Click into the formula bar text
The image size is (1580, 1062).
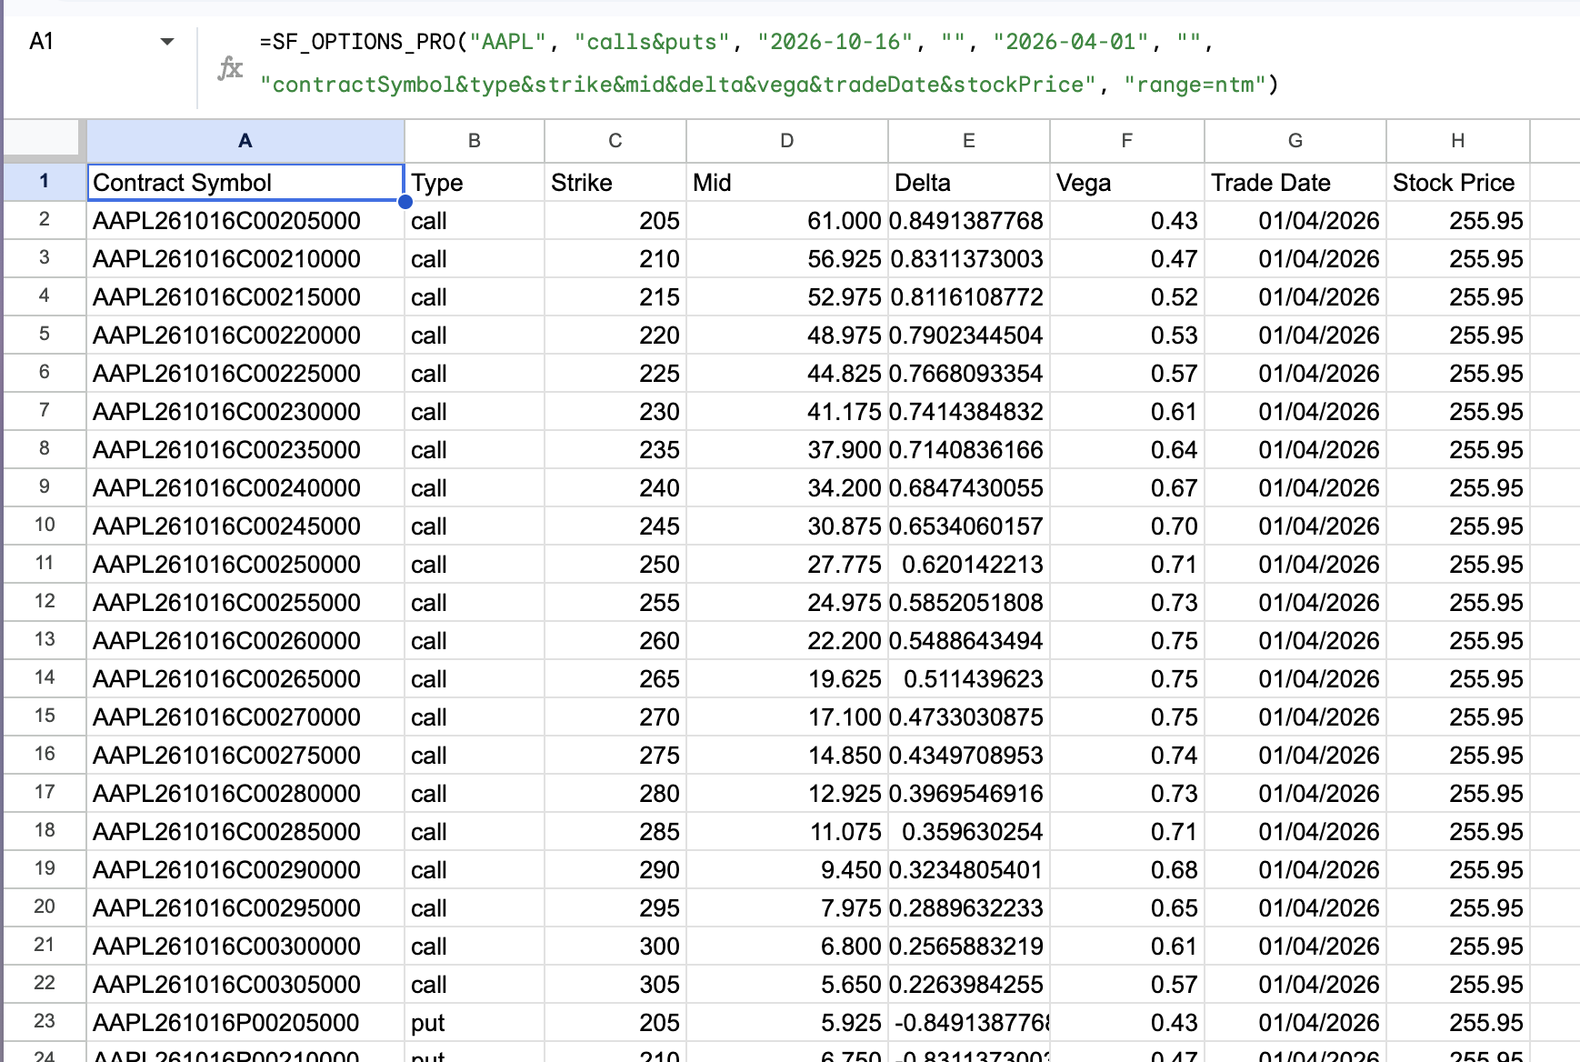click(x=768, y=63)
